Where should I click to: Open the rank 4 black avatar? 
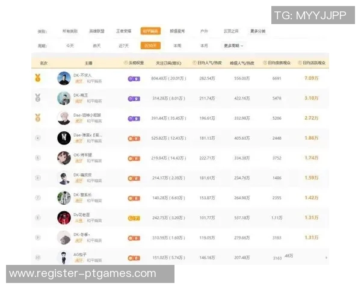[x=64, y=138]
